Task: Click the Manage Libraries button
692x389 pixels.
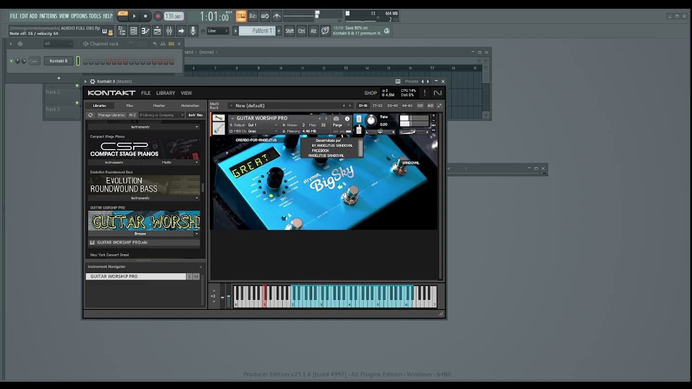Action: 111,115
